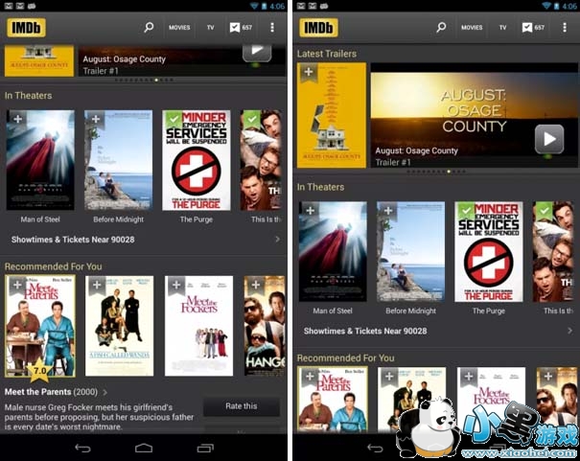Image resolution: width=580 pixels, height=461 pixels.
Task: Add Meet the Parents to watchlist, right screen
Action: pos(310,377)
